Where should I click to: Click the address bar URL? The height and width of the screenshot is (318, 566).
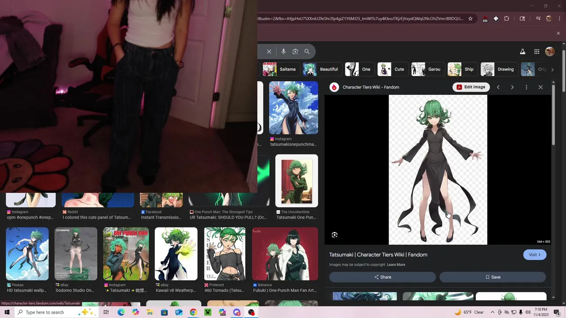(x=360, y=19)
